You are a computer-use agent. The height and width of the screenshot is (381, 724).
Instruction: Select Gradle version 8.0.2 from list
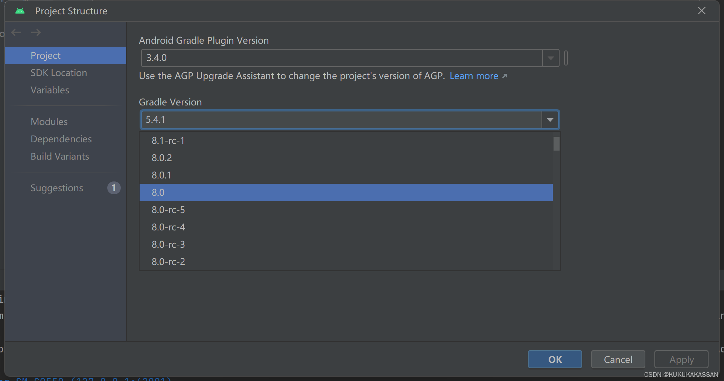162,158
